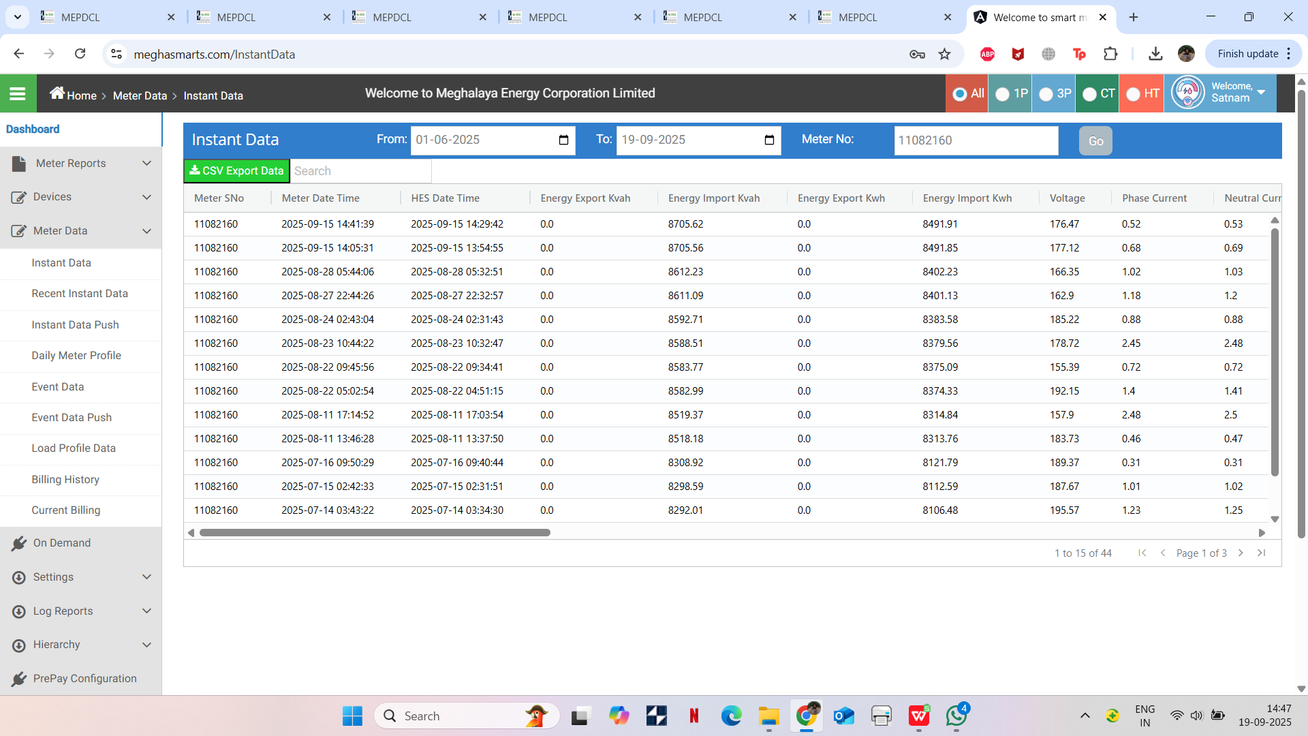The height and width of the screenshot is (736, 1308).
Task: Go to next page arrow in pagination
Action: [x=1241, y=553]
